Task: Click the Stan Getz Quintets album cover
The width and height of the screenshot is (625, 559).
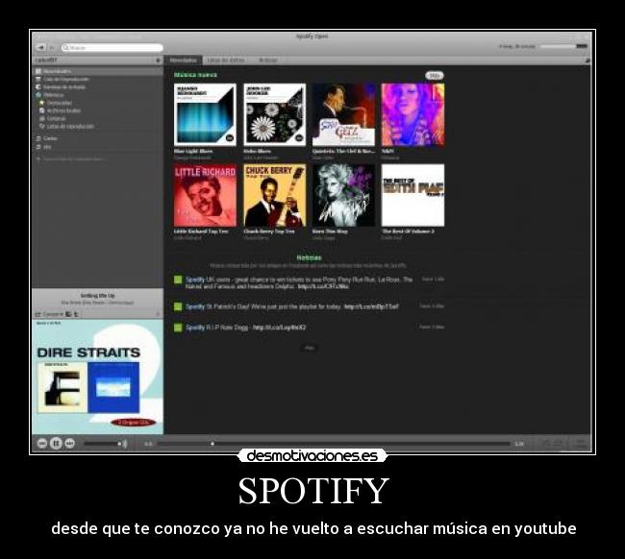Action: coord(343,114)
